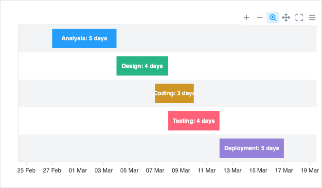The width and height of the screenshot is (322, 188).
Task: Click the 01 Mar axis label
Action: [x=78, y=171]
